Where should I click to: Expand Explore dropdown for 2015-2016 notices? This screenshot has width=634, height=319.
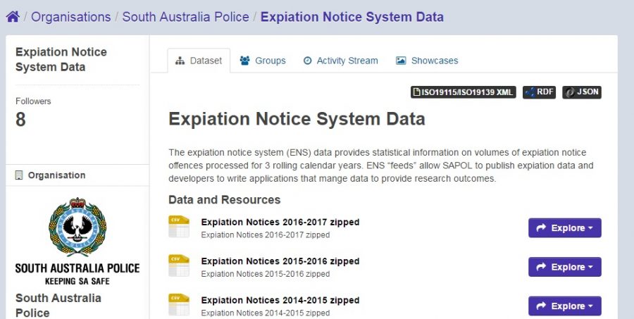(x=565, y=267)
